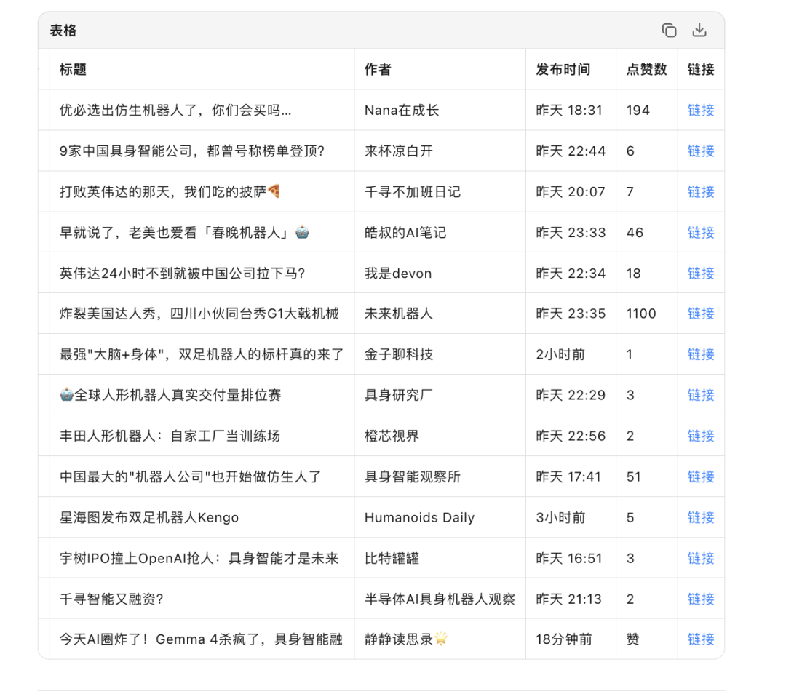Click publish time 2小时前
This screenshot has width=786, height=694.
pos(560,354)
